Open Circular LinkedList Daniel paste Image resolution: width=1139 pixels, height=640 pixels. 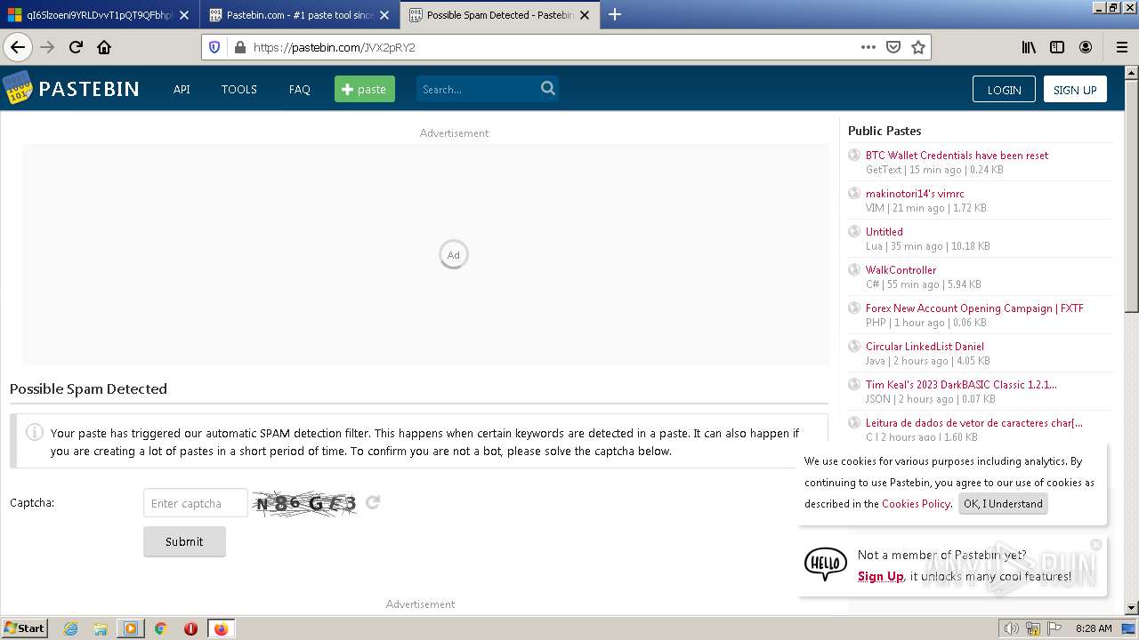pos(925,346)
